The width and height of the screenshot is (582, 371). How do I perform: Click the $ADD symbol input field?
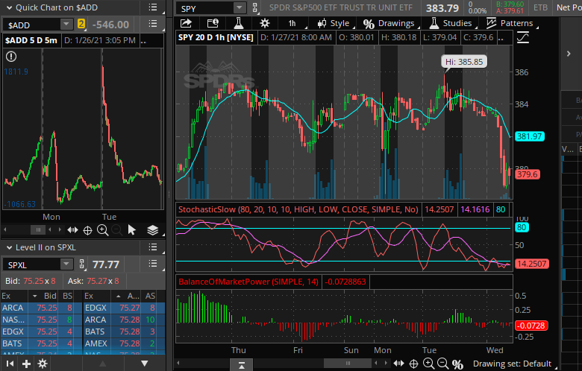coord(32,25)
